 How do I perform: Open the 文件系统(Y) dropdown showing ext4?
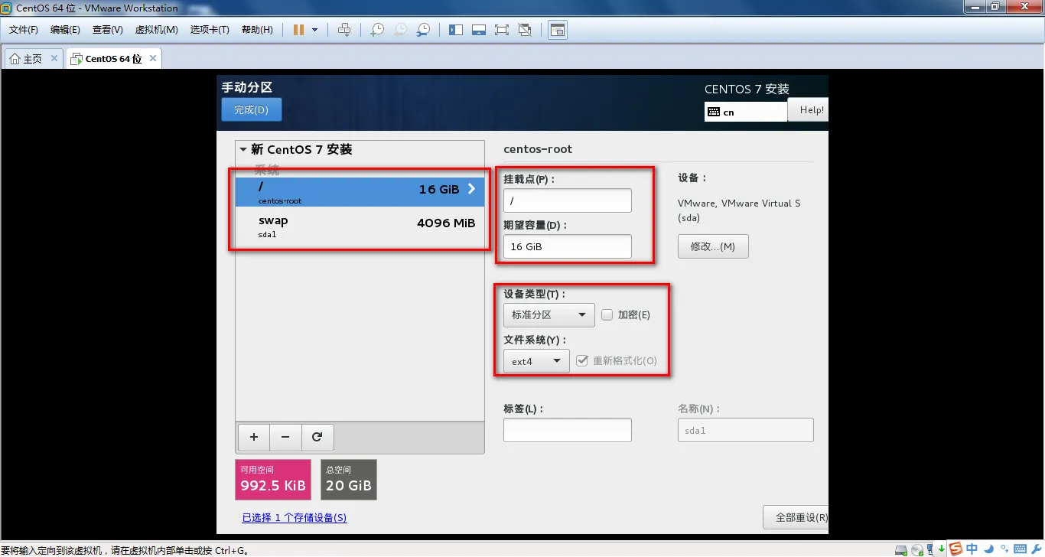click(x=536, y=361)
